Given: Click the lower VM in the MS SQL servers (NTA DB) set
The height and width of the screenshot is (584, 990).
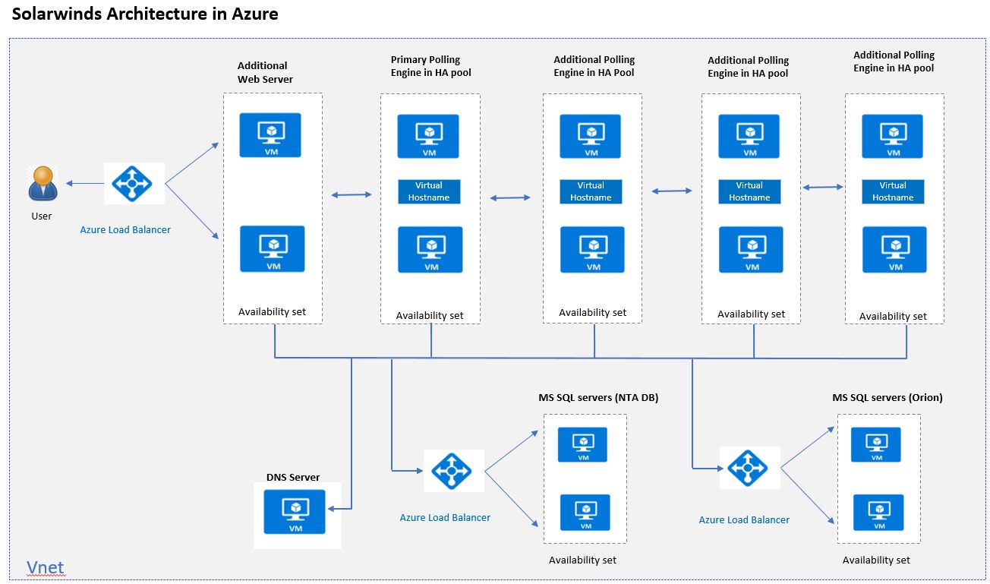Looking at the screenshot, I should (584, 513).
